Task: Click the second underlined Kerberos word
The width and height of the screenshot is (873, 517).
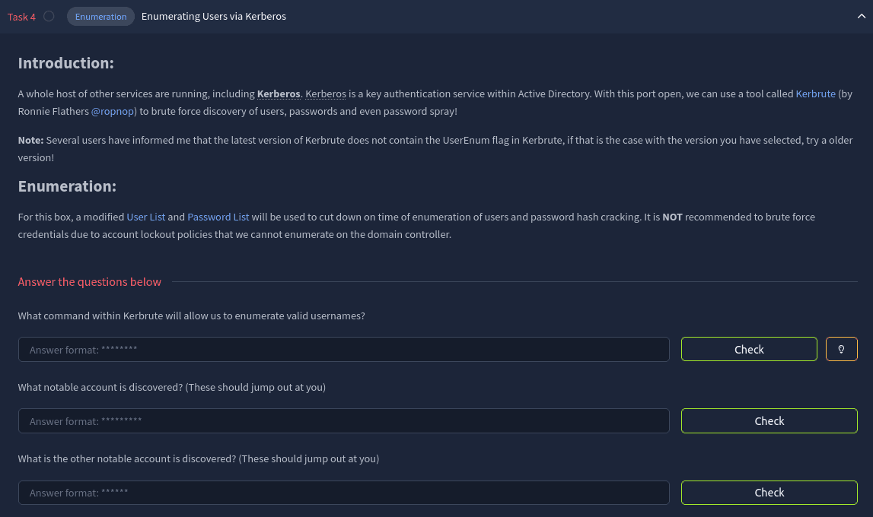Action: [x=326, y=94]
